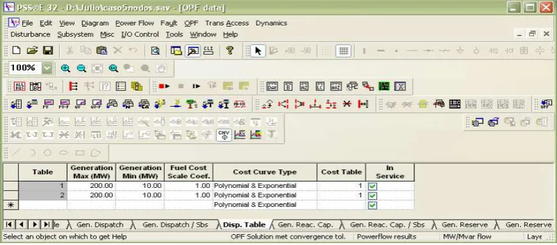Viewport: 557px width, 245px height.
Task: Open Cost Curve Type cell for table 1
Action: pos(265,186)
